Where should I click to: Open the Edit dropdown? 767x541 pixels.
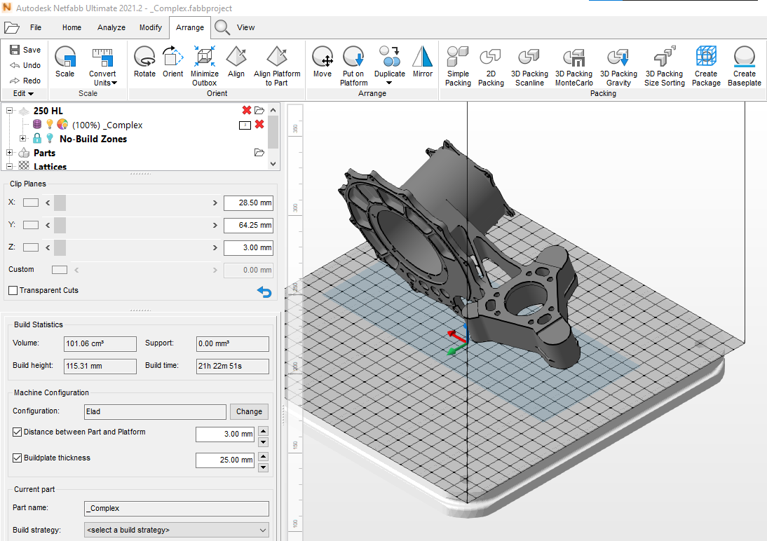pos(23,93)
